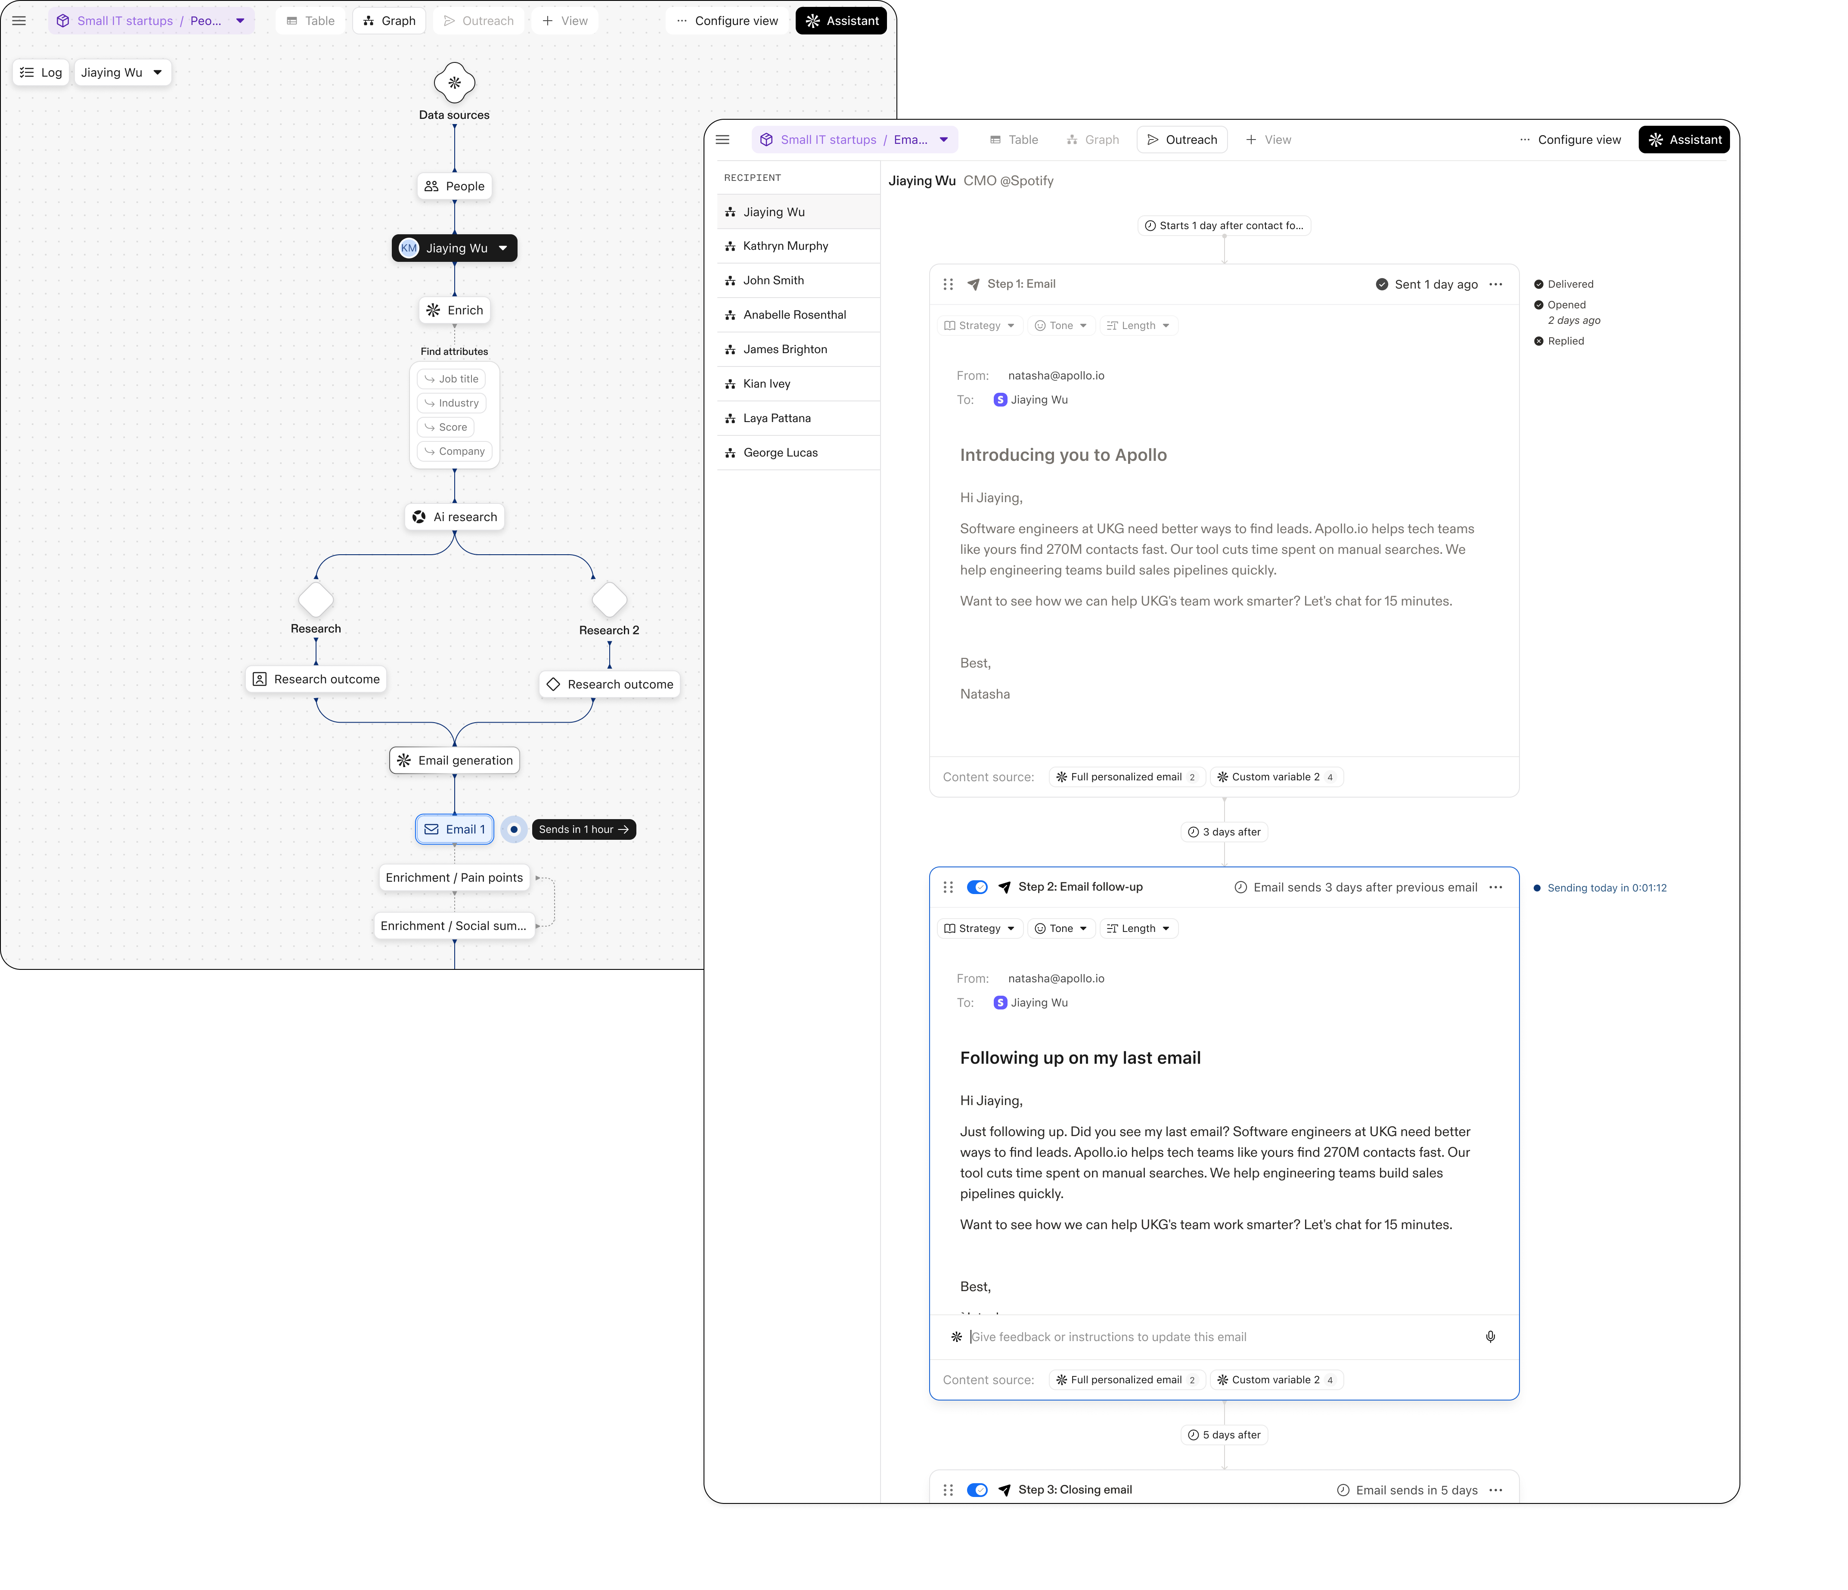The width and height of the screenshot is (1848, 1590).
Task: Click Step 3 Closing email more options
Action: tap(1496, 1490)
